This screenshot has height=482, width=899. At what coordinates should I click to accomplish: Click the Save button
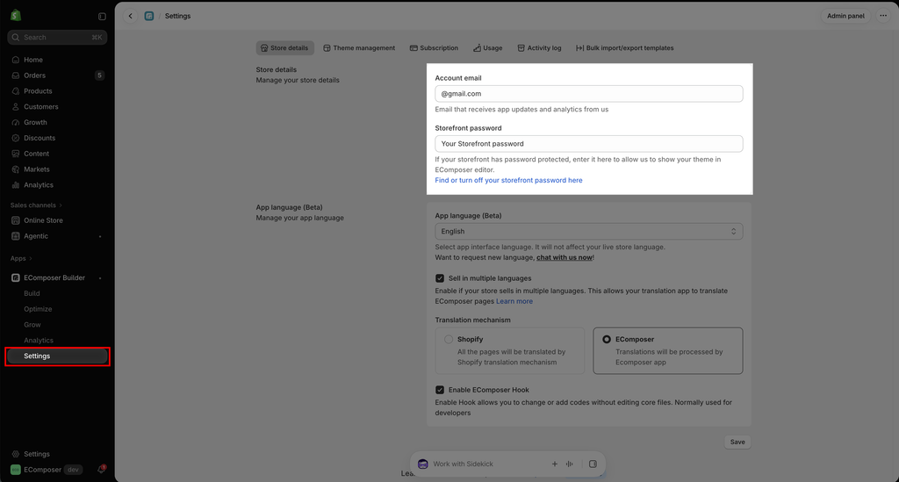(x=737, y=442)
